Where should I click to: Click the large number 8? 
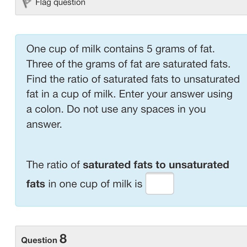[63, 239]
